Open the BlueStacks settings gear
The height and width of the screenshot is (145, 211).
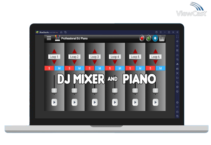pyautogui.click(x=177, y=103)
